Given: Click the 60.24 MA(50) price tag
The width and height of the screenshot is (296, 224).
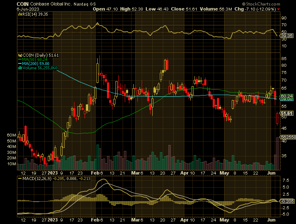Looking at the screenshot, I should (x=287, y=96).
